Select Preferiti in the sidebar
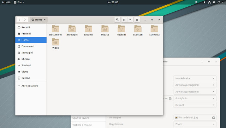Image resolution: width=226 pixels, height=128 pixels. pyautogui.click(x=31, y=34)
